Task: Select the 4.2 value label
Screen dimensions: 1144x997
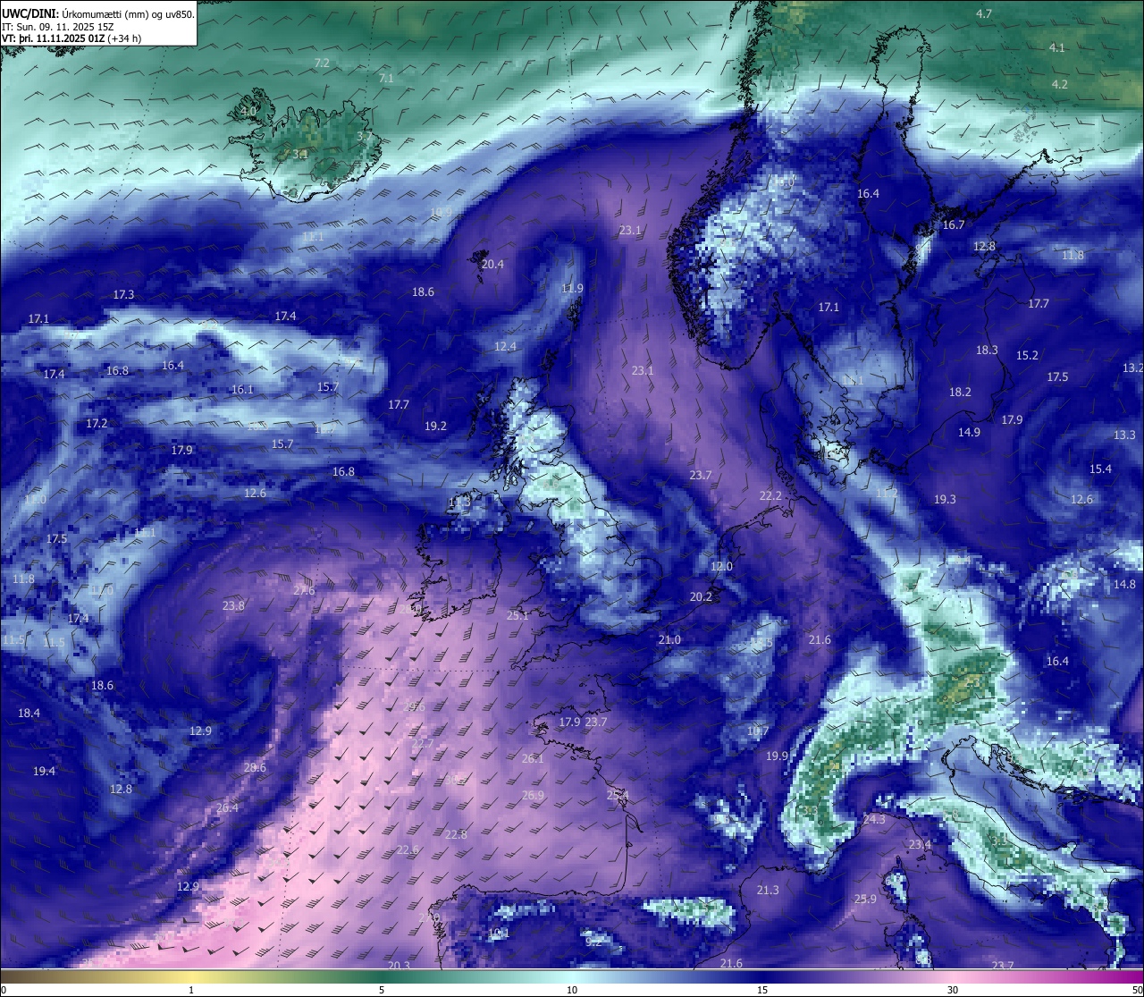Action: [x=1060, y=84]
